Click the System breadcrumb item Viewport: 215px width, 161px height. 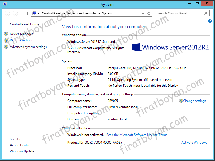click(x=107, y=13)
